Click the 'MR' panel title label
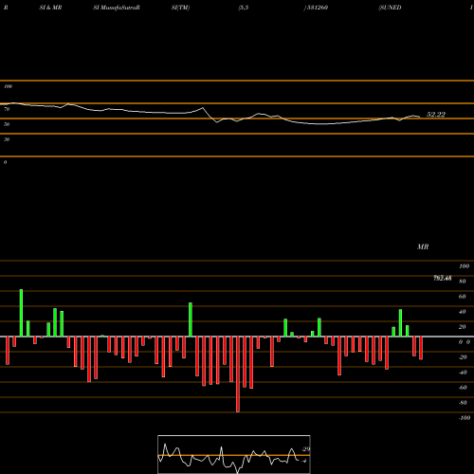474x474 pixels. [423, 246]
